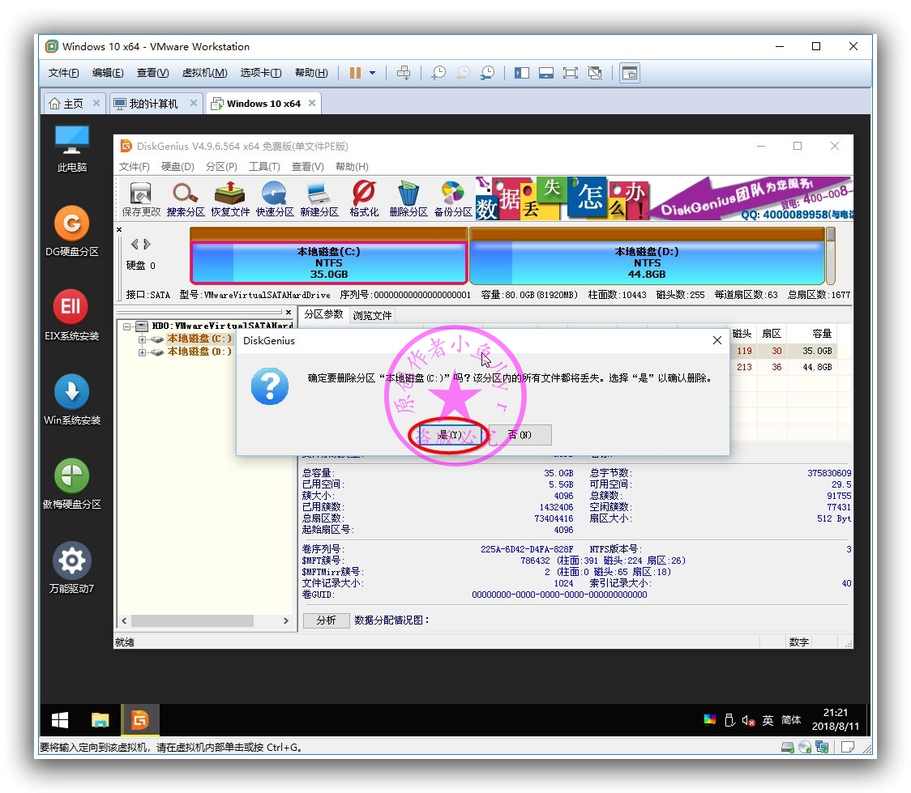The width and height of the screenshot is (911, 793).
Task: Open the Recover Files (恢复文件) tool
Action: [230, 198]
